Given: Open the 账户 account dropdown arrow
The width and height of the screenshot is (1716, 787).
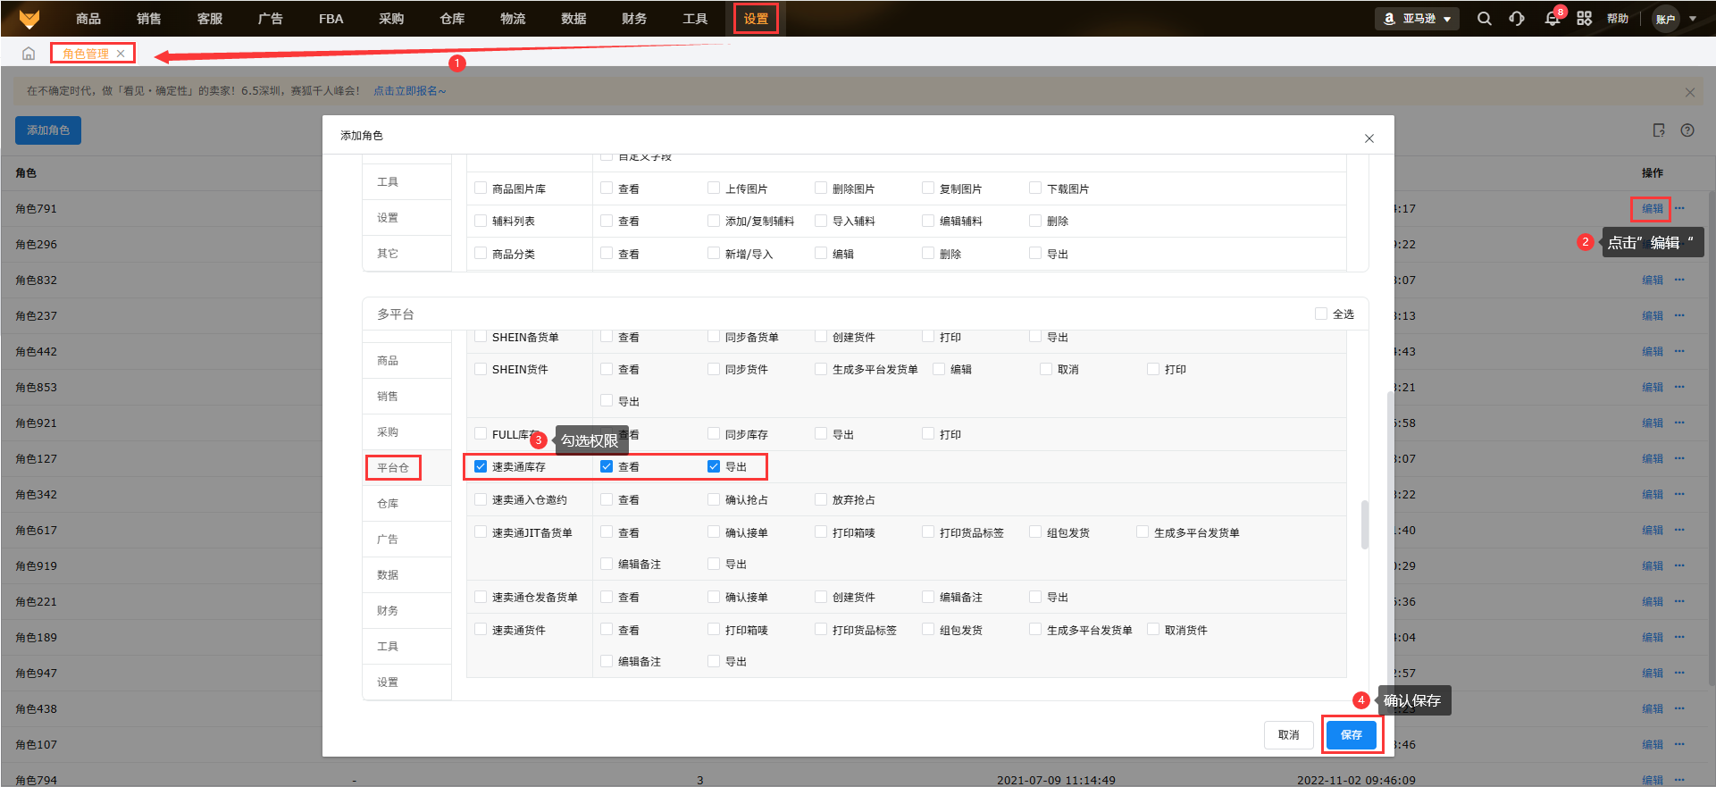Looking at the screenshot, I should click(1693, 19).
